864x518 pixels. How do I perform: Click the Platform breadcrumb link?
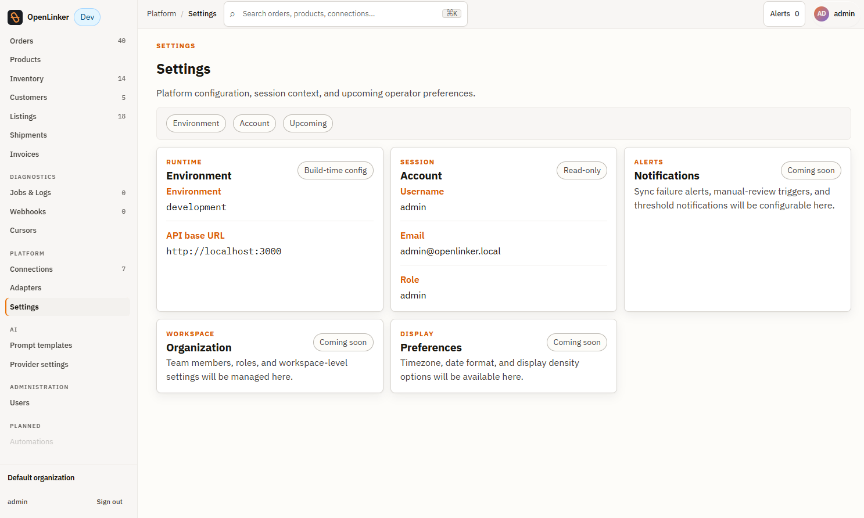pyautogui.click(x=162, y=13)
